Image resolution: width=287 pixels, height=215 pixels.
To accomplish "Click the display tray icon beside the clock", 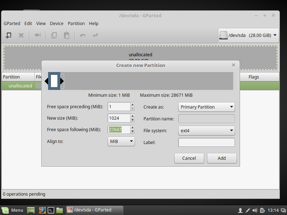I will tap(283, 210).
